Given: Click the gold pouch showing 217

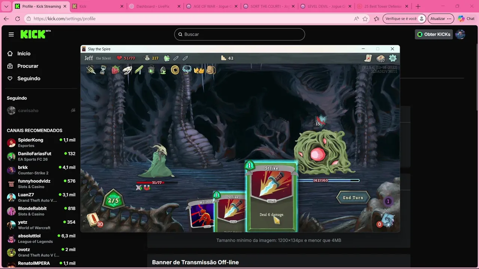Looking at the screenshot, I should coord(152,58).
